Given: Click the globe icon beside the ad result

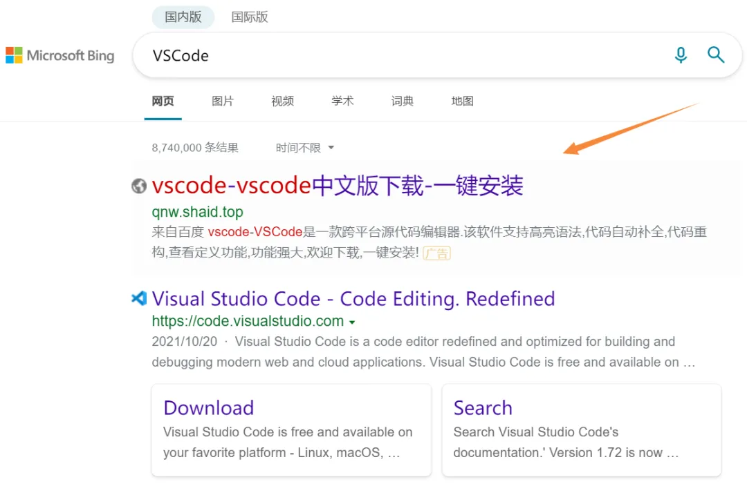Looking at the screenshot, I should tap(138, 186).
